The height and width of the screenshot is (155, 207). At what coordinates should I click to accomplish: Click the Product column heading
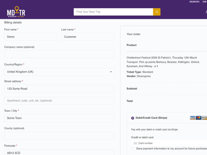click(x=131, y=45)
